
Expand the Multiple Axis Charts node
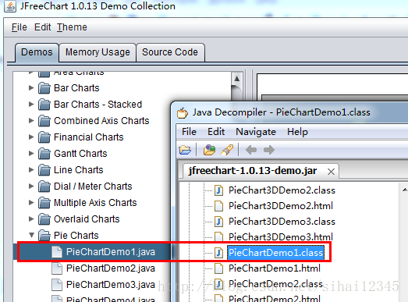coord(31,203)
